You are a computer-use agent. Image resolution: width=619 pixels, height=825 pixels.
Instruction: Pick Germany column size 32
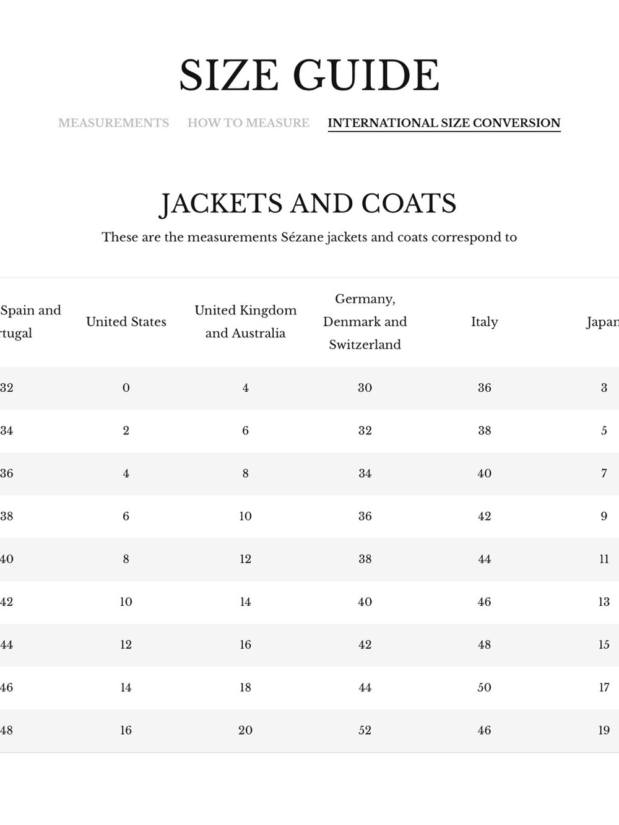pos(365,431)
